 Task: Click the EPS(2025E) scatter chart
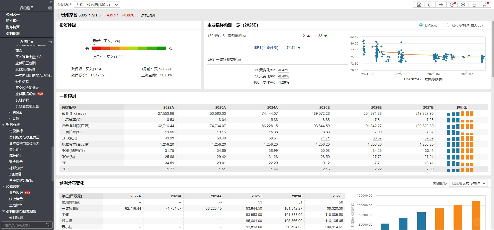click(x=423, y=54)
